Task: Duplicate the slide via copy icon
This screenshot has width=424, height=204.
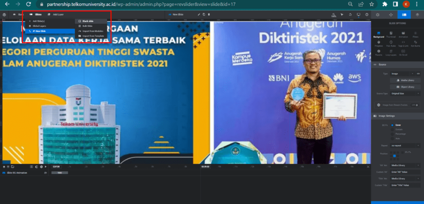Action: [204, 14]
